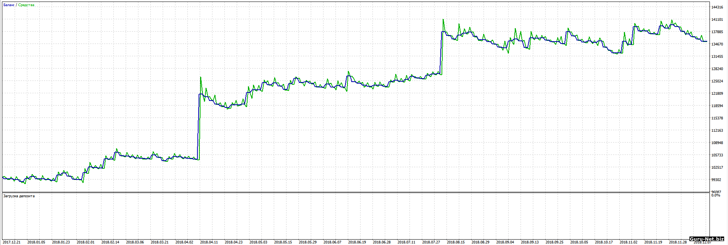
Task: Click the 2018.09.13 date label
Action: (530, 242)
